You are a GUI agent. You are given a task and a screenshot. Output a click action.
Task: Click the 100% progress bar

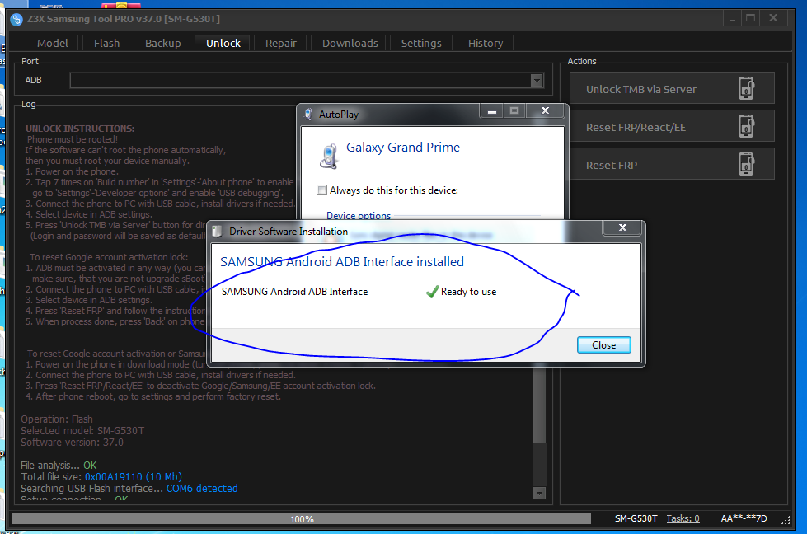coord(302,518)
